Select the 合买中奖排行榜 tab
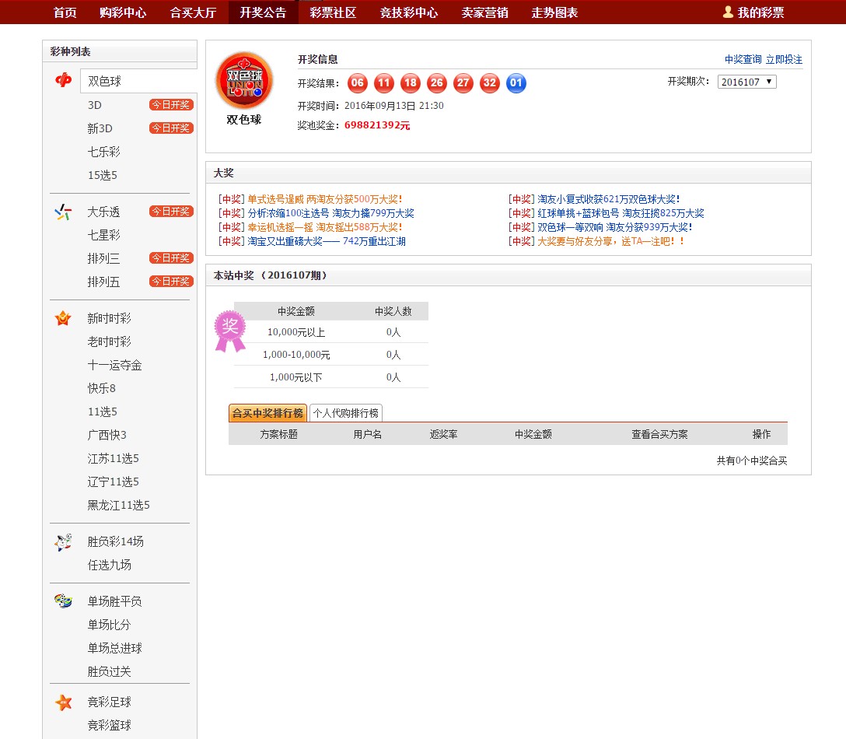Viewport: 846px width, 739px height. click(267, 413)
